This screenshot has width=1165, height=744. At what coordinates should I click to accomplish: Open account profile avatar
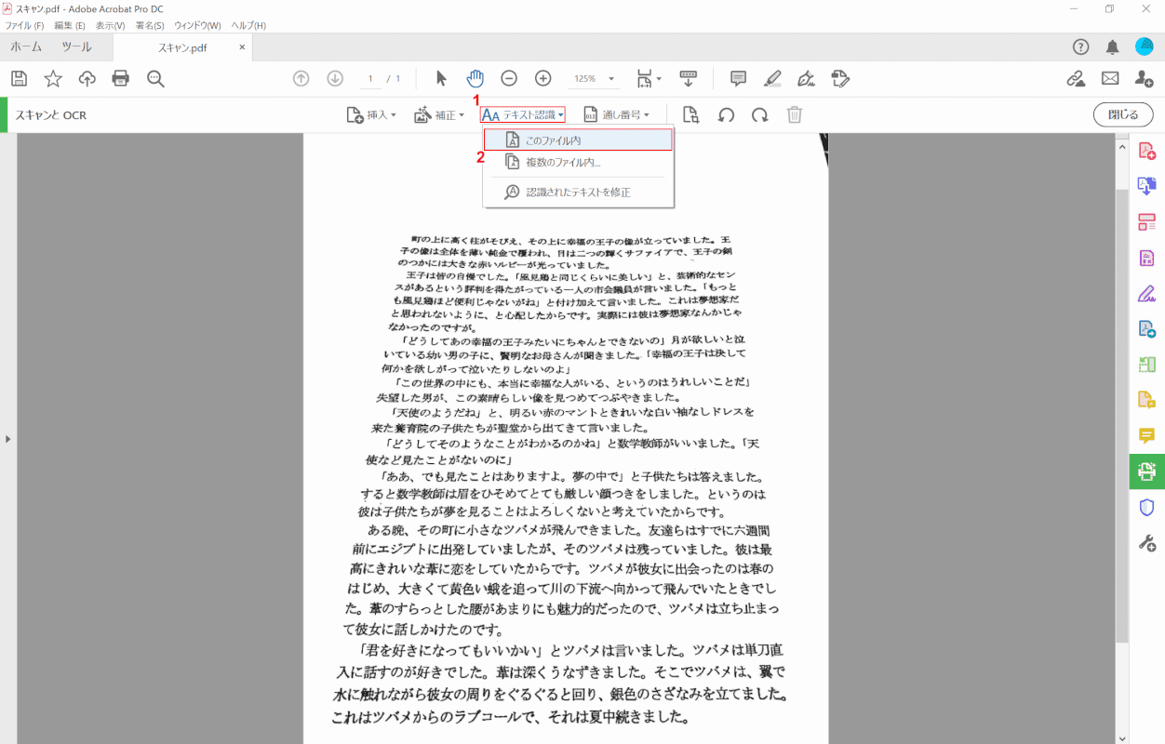point(1145,46)
